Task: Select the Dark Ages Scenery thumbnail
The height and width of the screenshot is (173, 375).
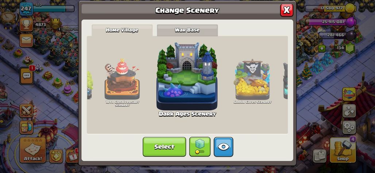Action: pyautogui.click(x=187, y=79)
